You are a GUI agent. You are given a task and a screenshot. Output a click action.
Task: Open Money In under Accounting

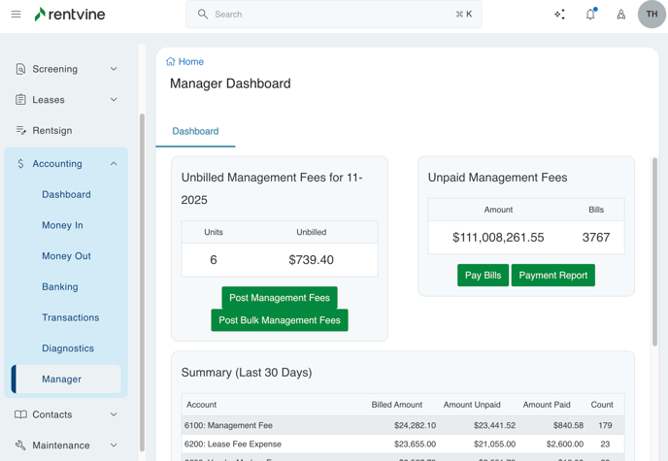coord(62,225)
